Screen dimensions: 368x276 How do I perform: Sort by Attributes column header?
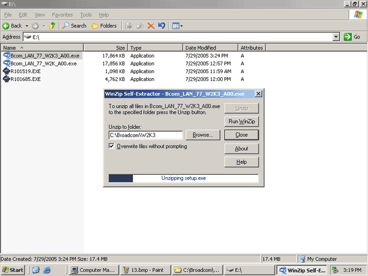(252, 48)
